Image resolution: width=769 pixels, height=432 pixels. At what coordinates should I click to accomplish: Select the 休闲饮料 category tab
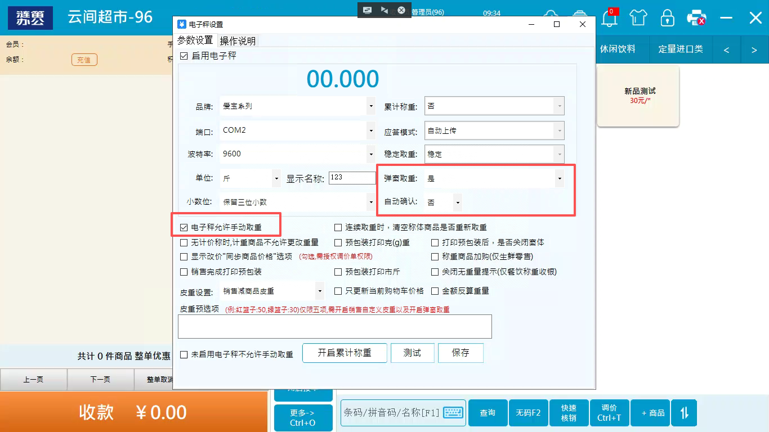click(617, 49)
